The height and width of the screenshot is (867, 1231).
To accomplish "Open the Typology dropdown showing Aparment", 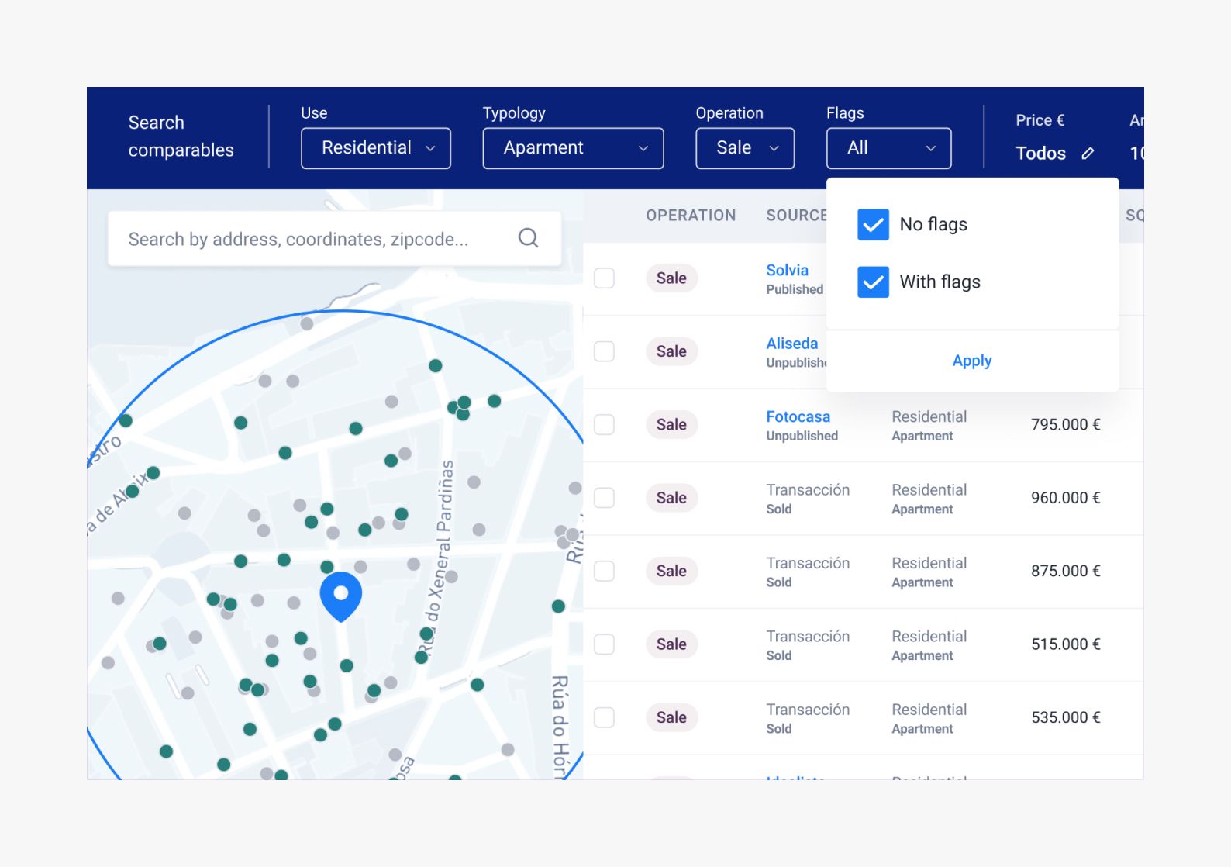I will (573, 148).
